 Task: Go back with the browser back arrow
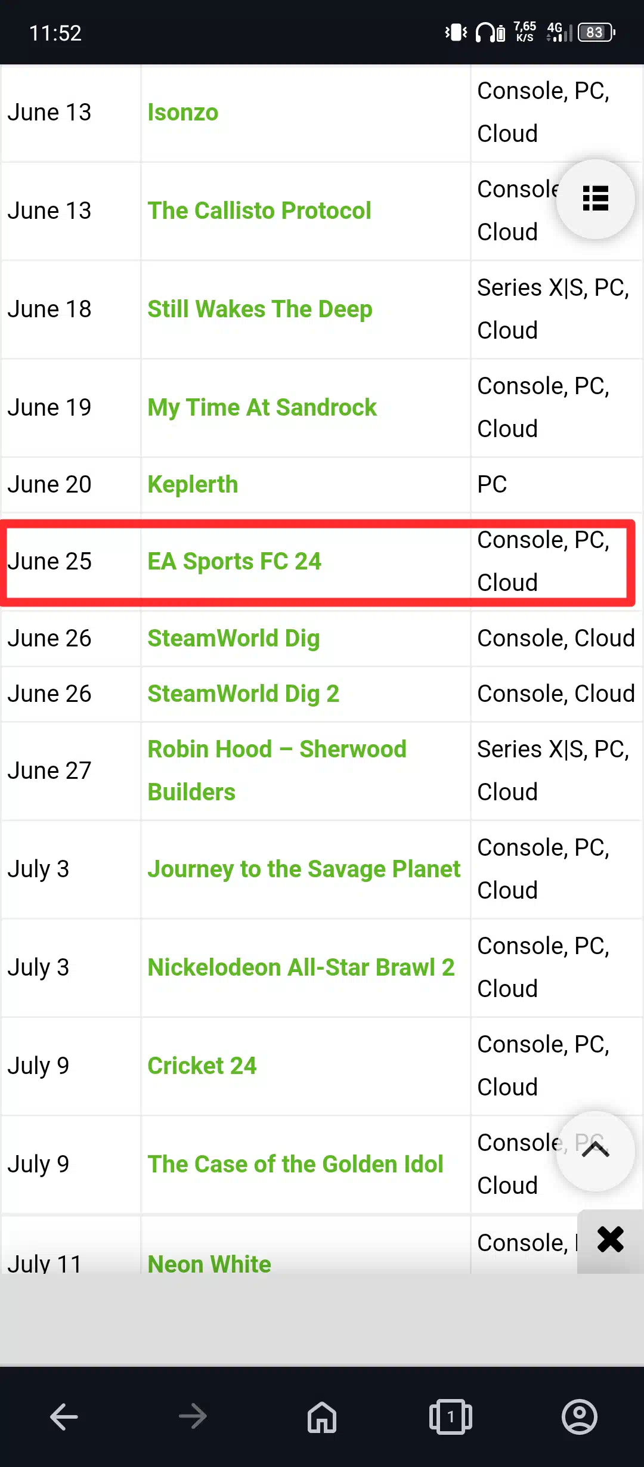(x=64, y=1417)
